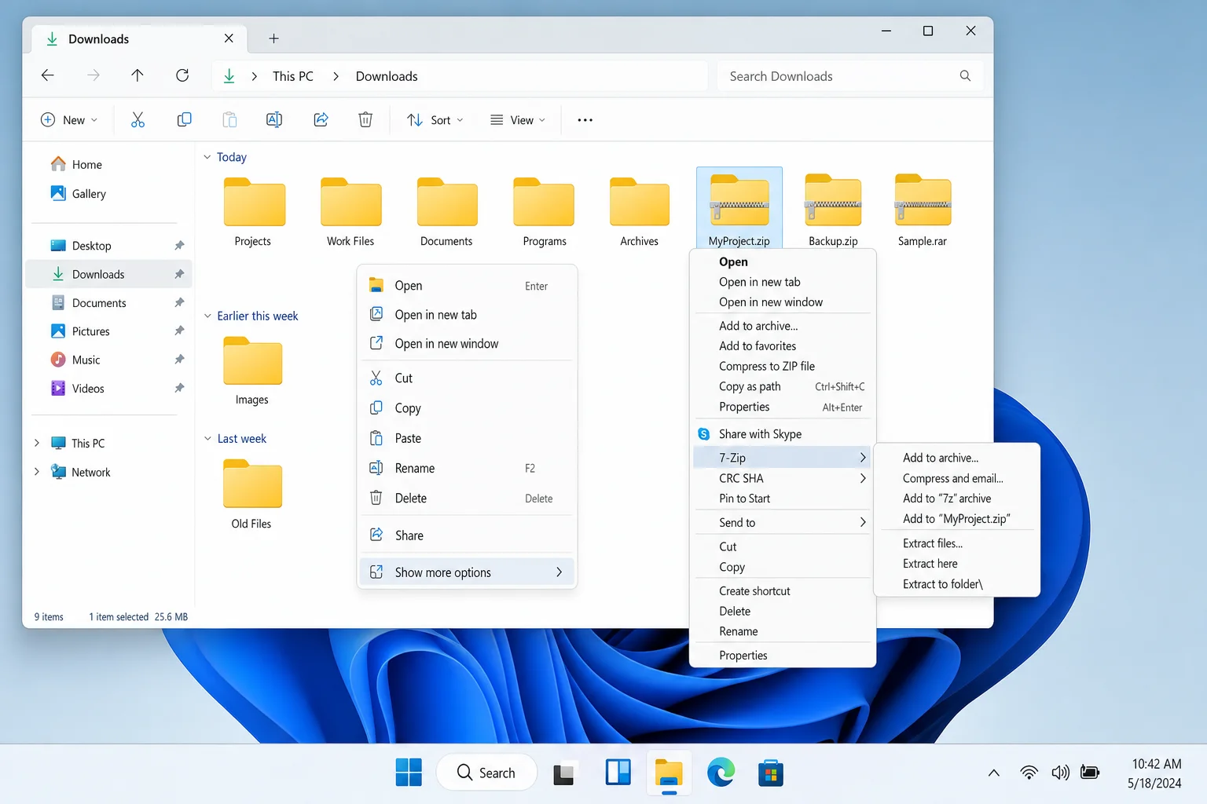Click Show more options menu entry

[x=467, y=572]
